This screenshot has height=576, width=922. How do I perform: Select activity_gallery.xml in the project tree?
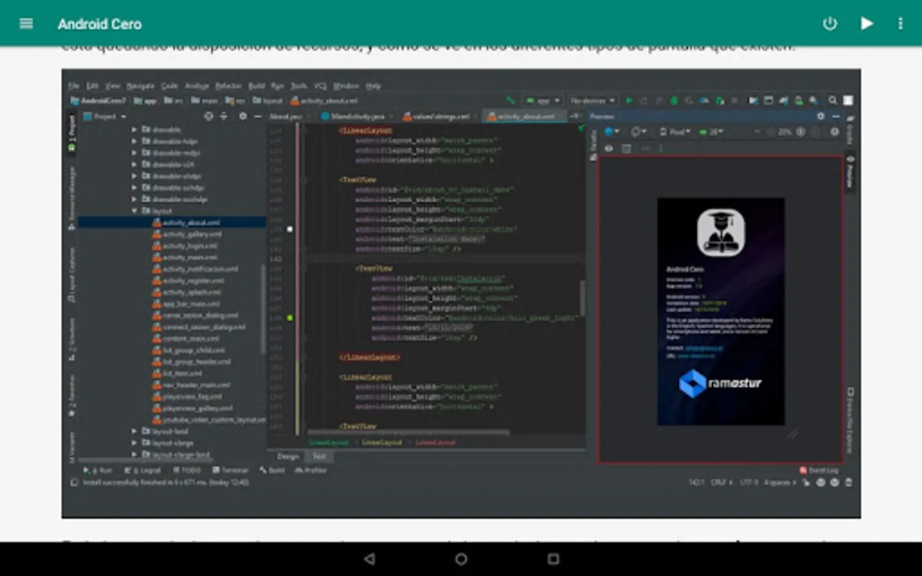191,234
